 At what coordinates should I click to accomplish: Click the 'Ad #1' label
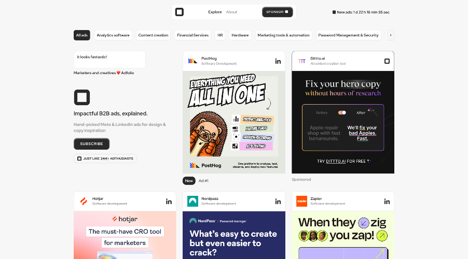click(x=203, y=181)
